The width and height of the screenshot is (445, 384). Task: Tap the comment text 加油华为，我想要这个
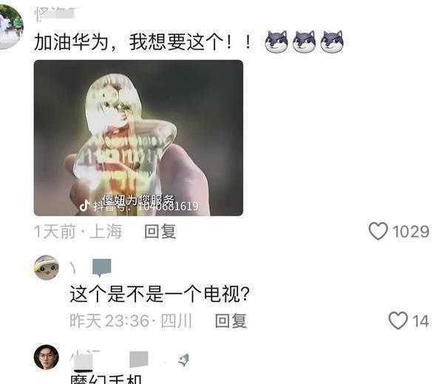pyautogui.click(x=129, y=42)
